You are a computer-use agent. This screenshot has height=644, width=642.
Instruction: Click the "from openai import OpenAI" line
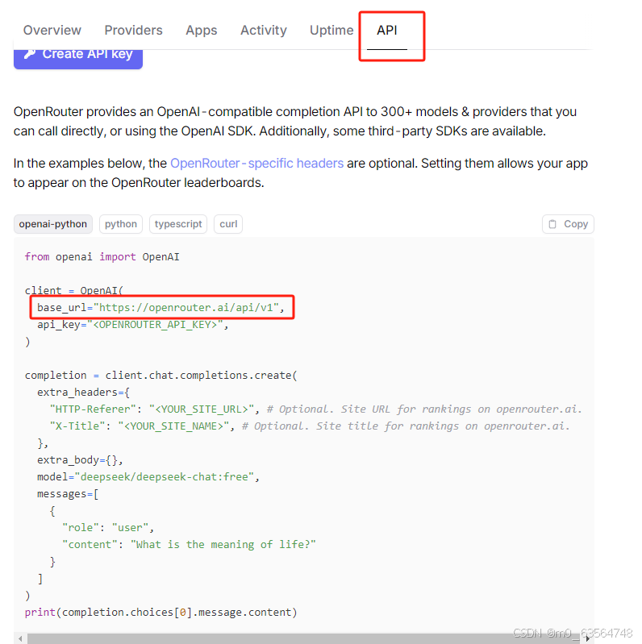point(102,257)
